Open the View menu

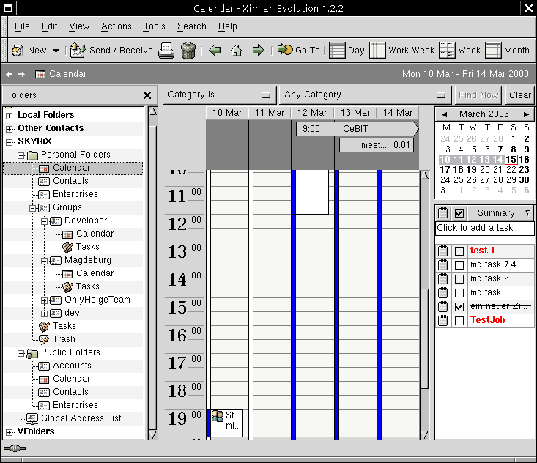pos(79,26)
